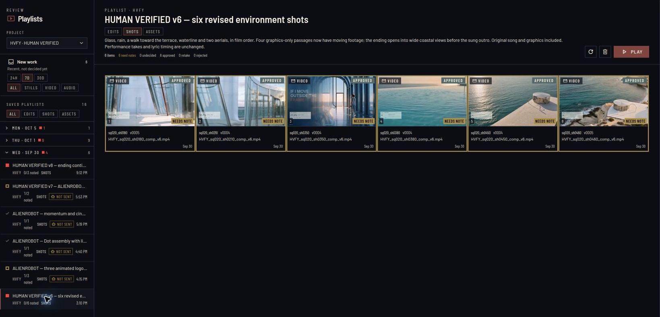Screen dimensions: 660x317
Task: Click NEEDS NOTE badge on sh0180 thumbnail
Action: click(182, 121)
